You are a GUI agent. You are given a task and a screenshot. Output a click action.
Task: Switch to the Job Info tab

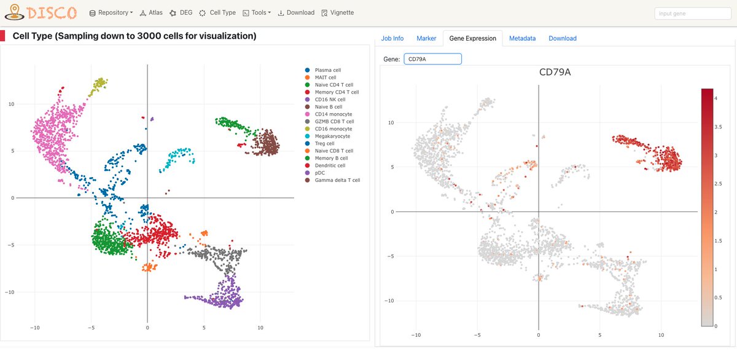[392, 38]
